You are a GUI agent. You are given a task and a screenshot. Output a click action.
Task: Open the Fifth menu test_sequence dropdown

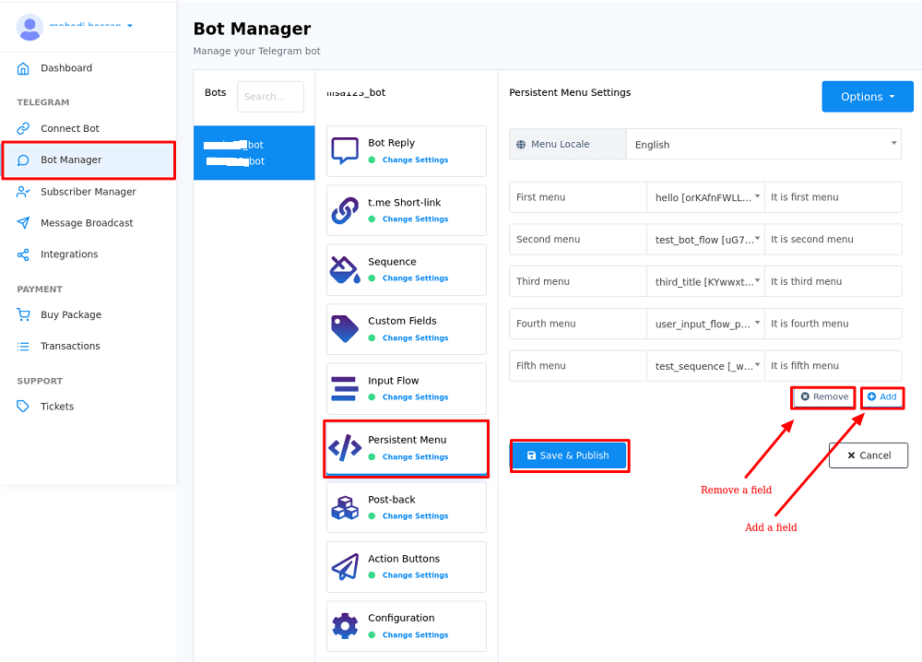point(705,365)
